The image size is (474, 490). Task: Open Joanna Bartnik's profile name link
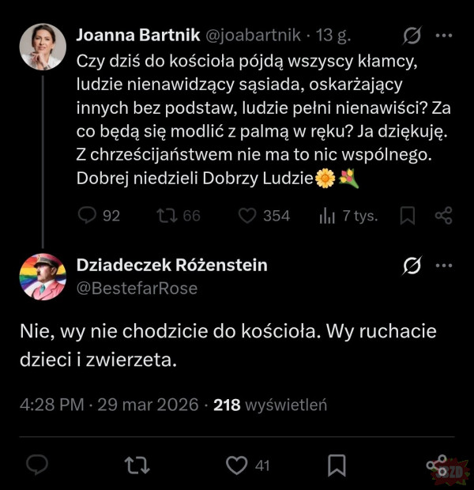pos(139,36)
